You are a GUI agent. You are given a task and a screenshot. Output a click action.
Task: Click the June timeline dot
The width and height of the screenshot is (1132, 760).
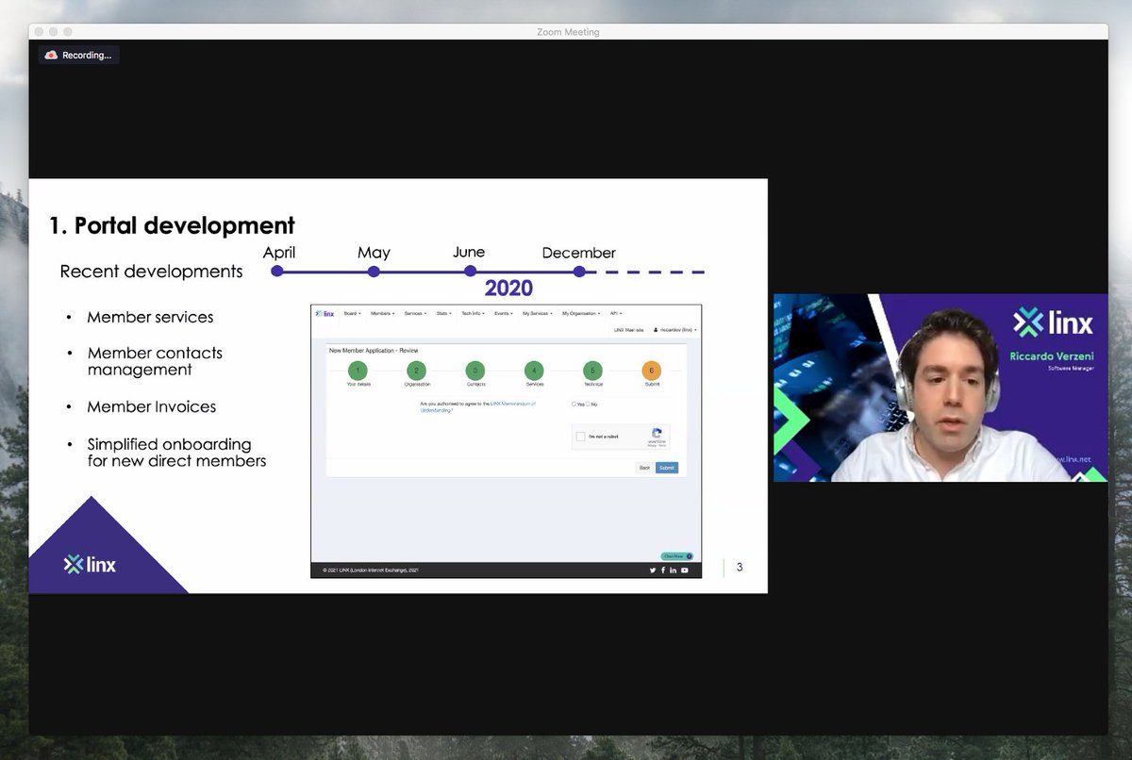[x=470, y=272]
